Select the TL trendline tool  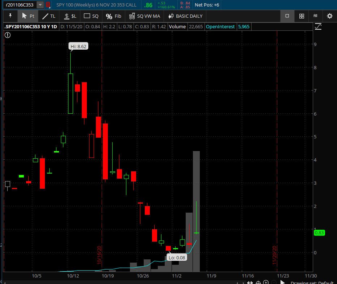[49, 16]
